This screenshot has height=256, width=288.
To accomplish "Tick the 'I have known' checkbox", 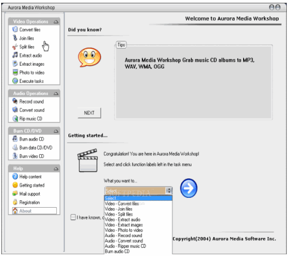I will pos(73,217).
